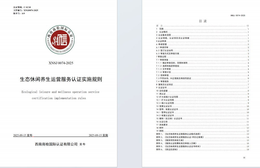The width and height of the screenshot is (260, 168).
Task: Go to 7.4 审查报告 entry
Action: click(x=162, y=81)
